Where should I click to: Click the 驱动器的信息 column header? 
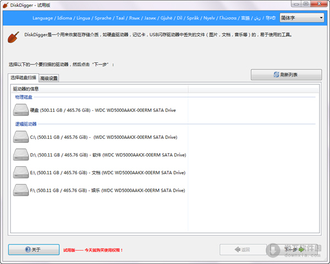(100, 89)
